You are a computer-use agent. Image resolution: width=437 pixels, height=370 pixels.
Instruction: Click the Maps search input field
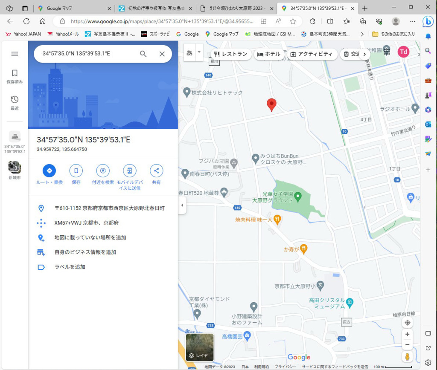(x=89, y=54)
